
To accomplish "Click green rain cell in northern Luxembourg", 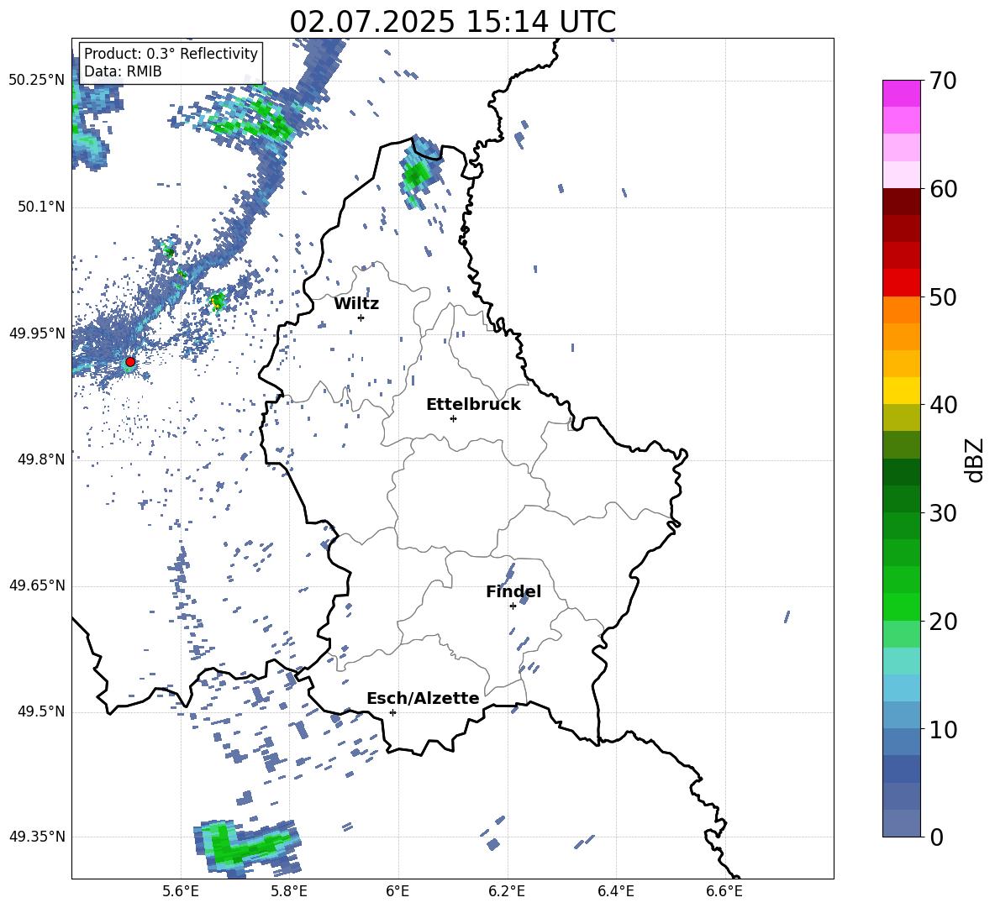I will (417, 173).
